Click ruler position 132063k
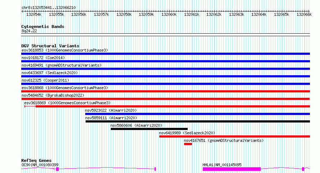The width and height of the screenshot is (320, 173). tap(237, 14)
